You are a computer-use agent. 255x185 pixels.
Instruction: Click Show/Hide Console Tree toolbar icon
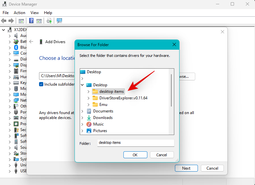(x=21, y=21)
